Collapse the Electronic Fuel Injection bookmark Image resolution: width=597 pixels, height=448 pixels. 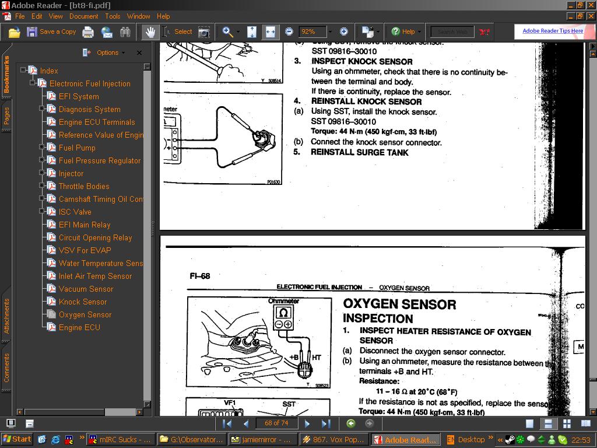click(x=33, y=83)
